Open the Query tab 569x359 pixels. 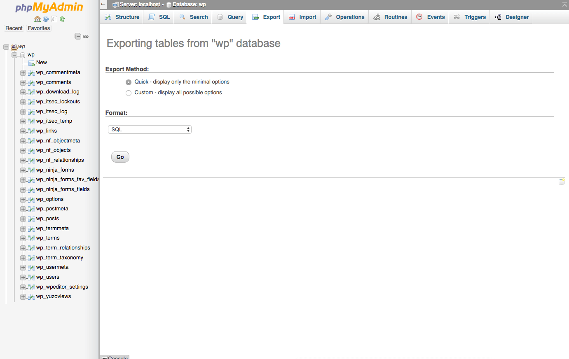tap(230, 17)
